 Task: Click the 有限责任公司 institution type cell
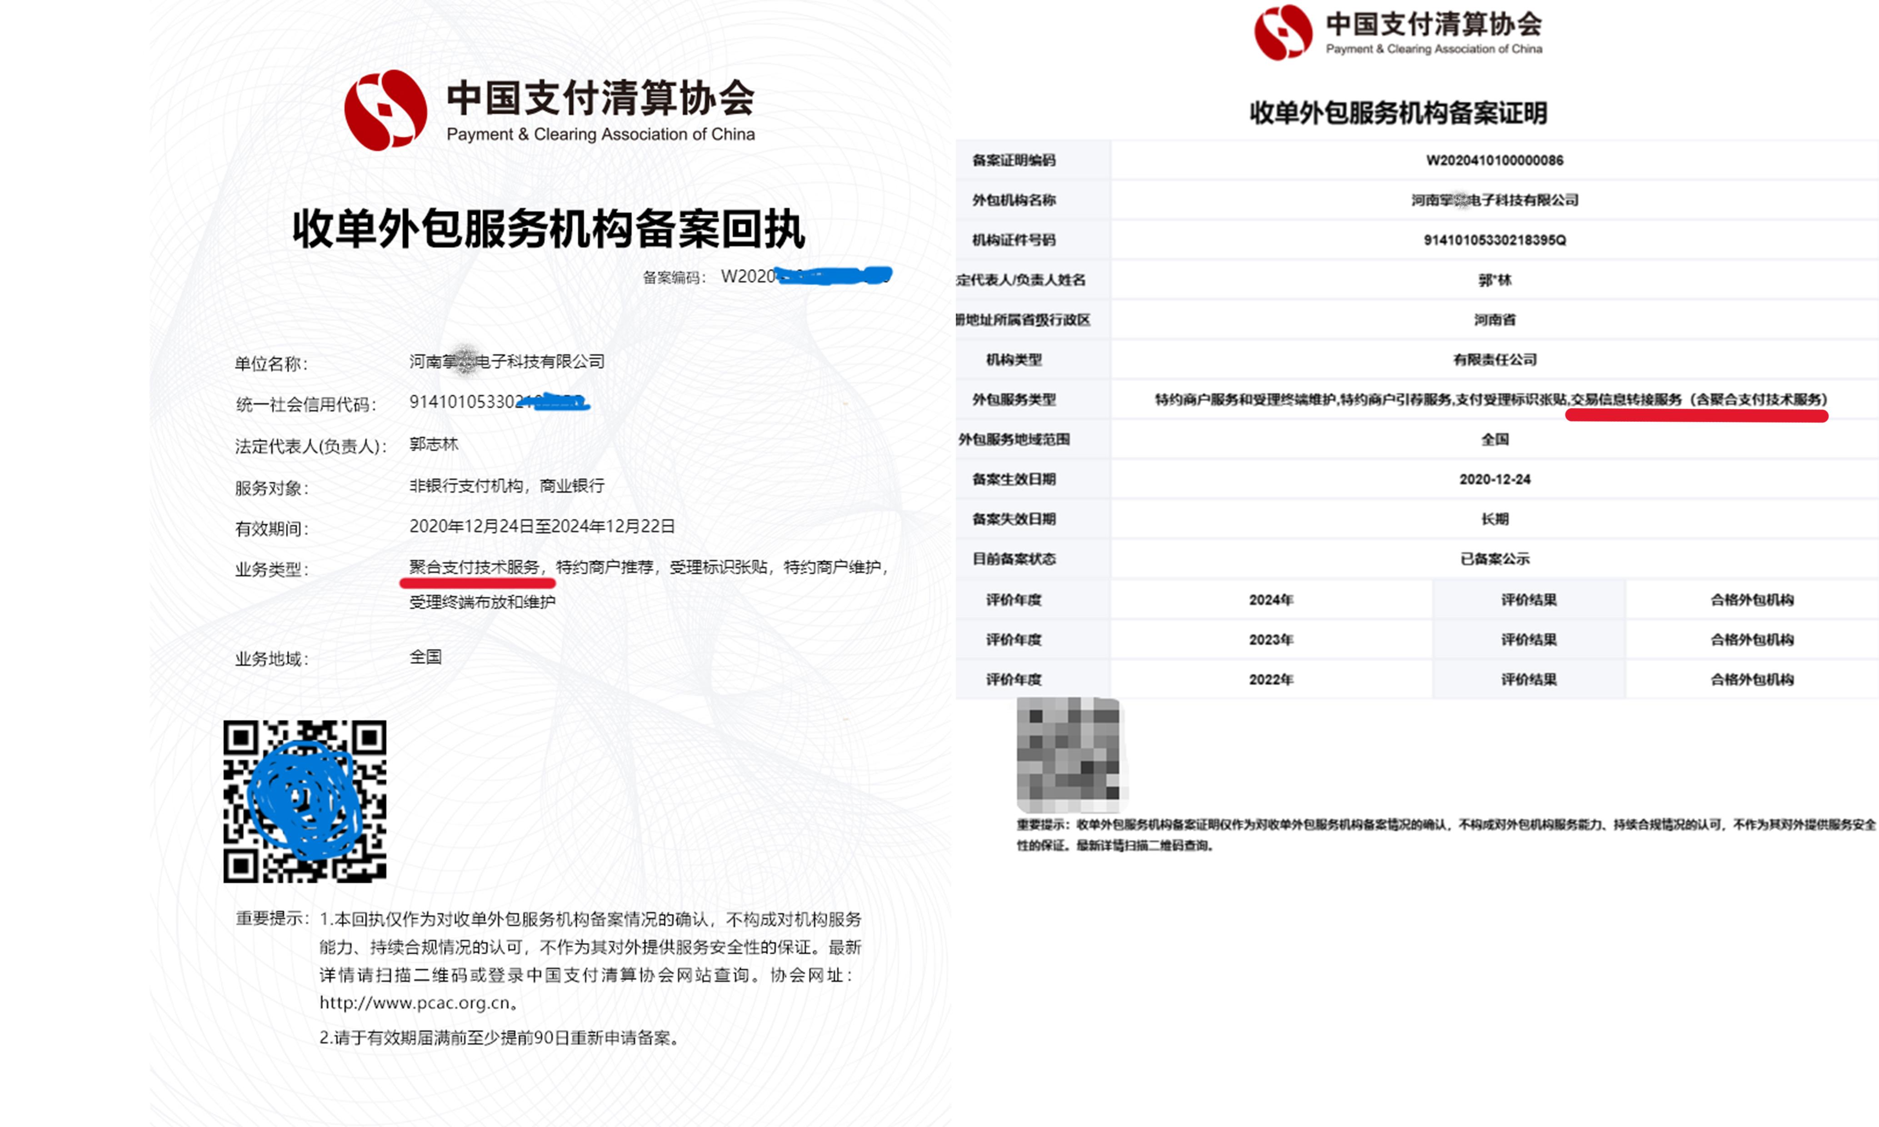1494,360
